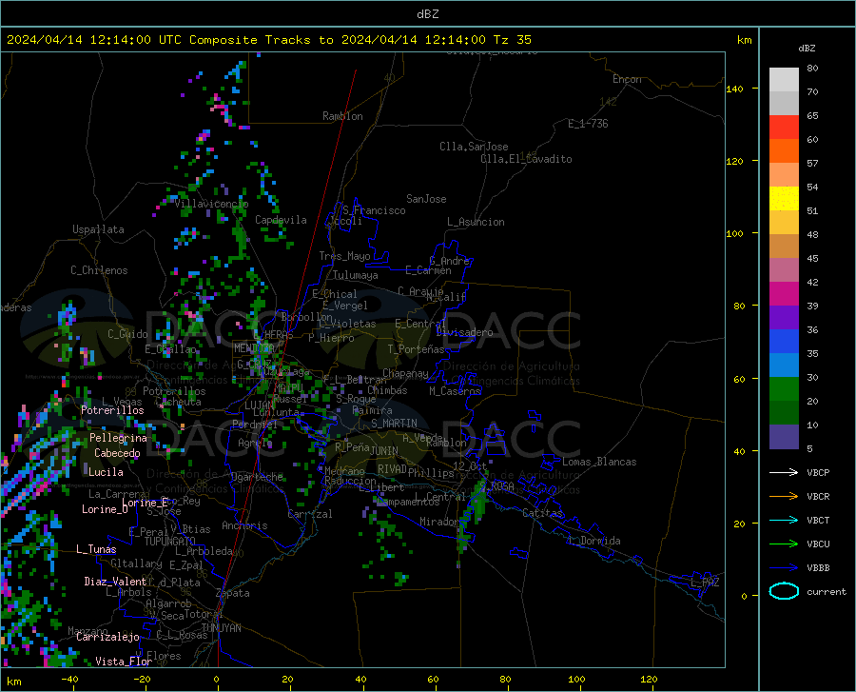
Task: Click the Carrizal map label
Action: (309, 514)
